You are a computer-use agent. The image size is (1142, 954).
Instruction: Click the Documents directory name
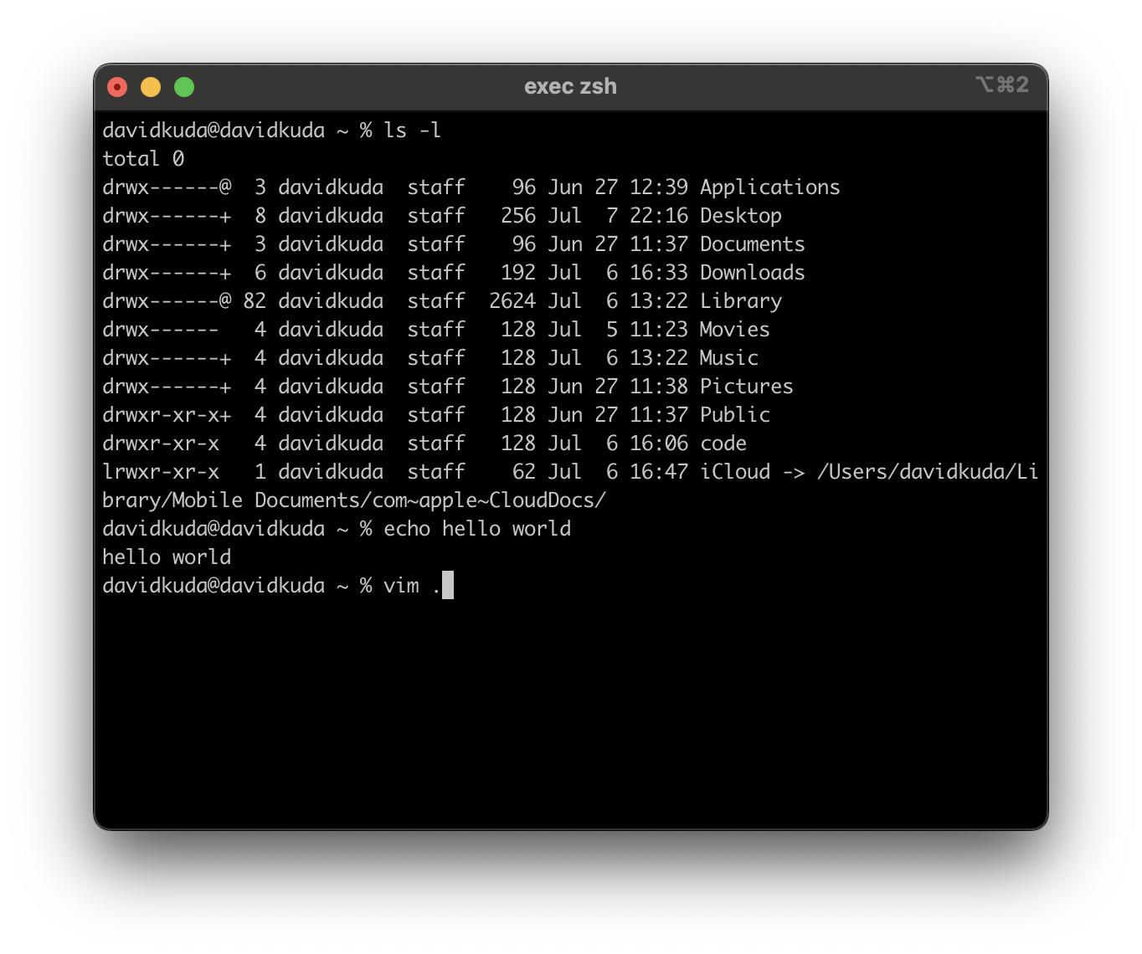(x=752, y=244)
